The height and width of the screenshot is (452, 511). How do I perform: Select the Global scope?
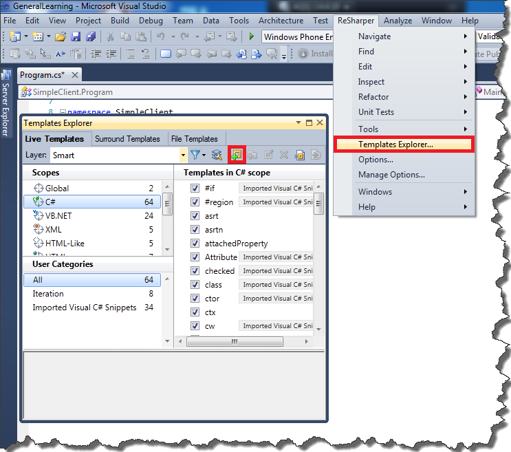point(92,188)
